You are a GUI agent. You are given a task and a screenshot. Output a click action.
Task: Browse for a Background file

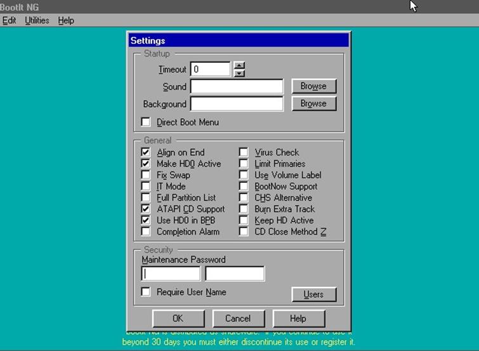coord(314,103)
